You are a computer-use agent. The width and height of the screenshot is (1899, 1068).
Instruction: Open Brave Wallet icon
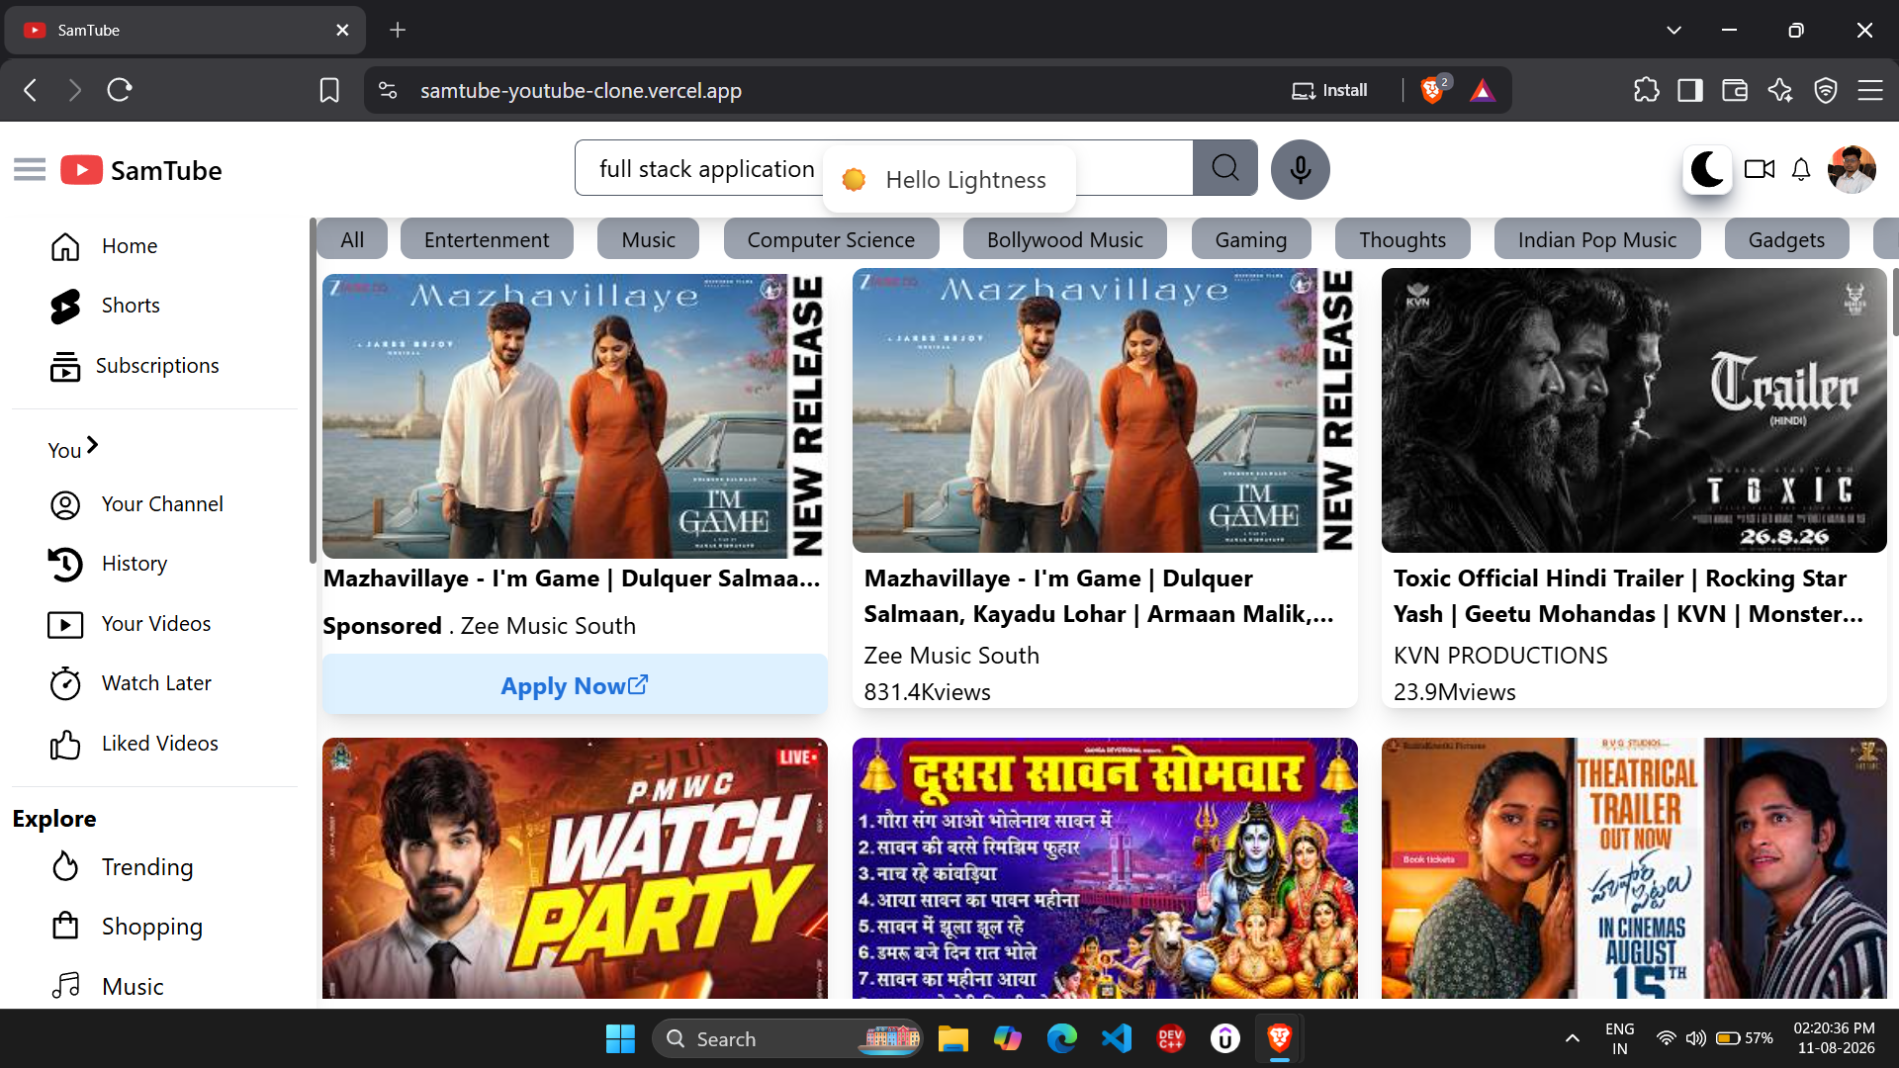click(x=1735, y=90)
